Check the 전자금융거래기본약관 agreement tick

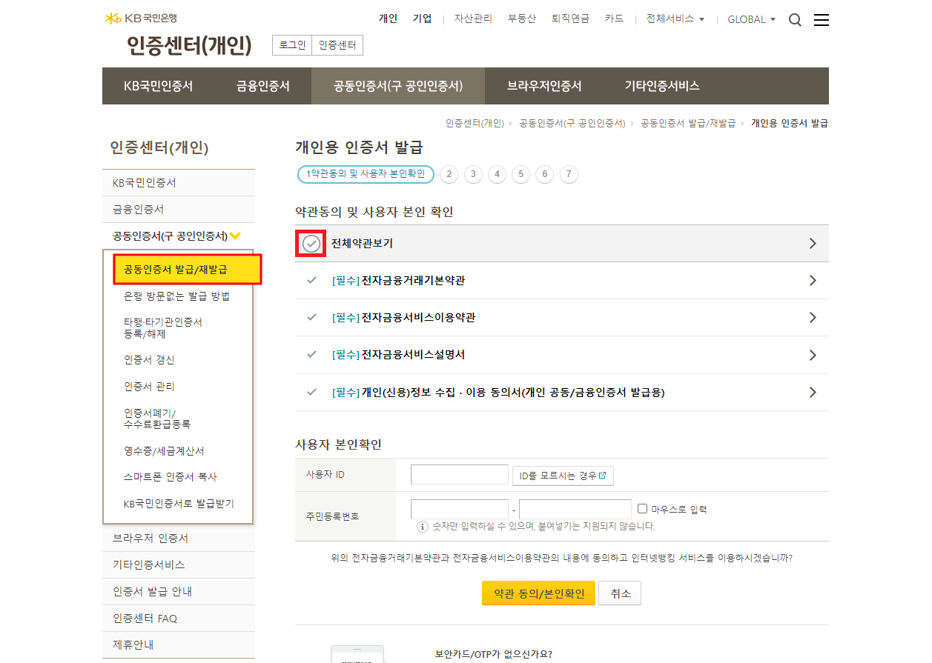point(311,281)
